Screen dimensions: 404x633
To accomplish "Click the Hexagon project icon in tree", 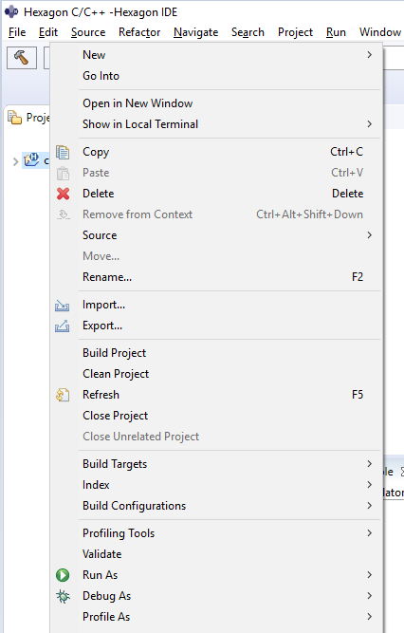I will (31, 160).
